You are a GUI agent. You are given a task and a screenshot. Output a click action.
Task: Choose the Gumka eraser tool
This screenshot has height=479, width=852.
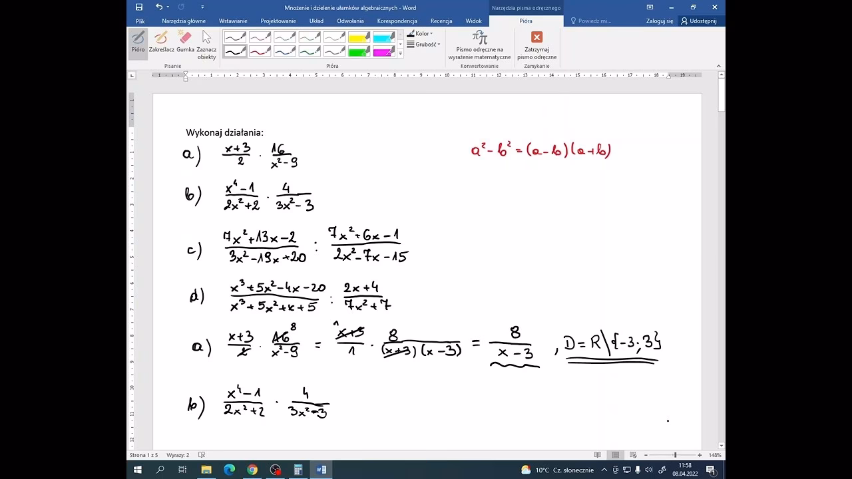coord(184,44)
